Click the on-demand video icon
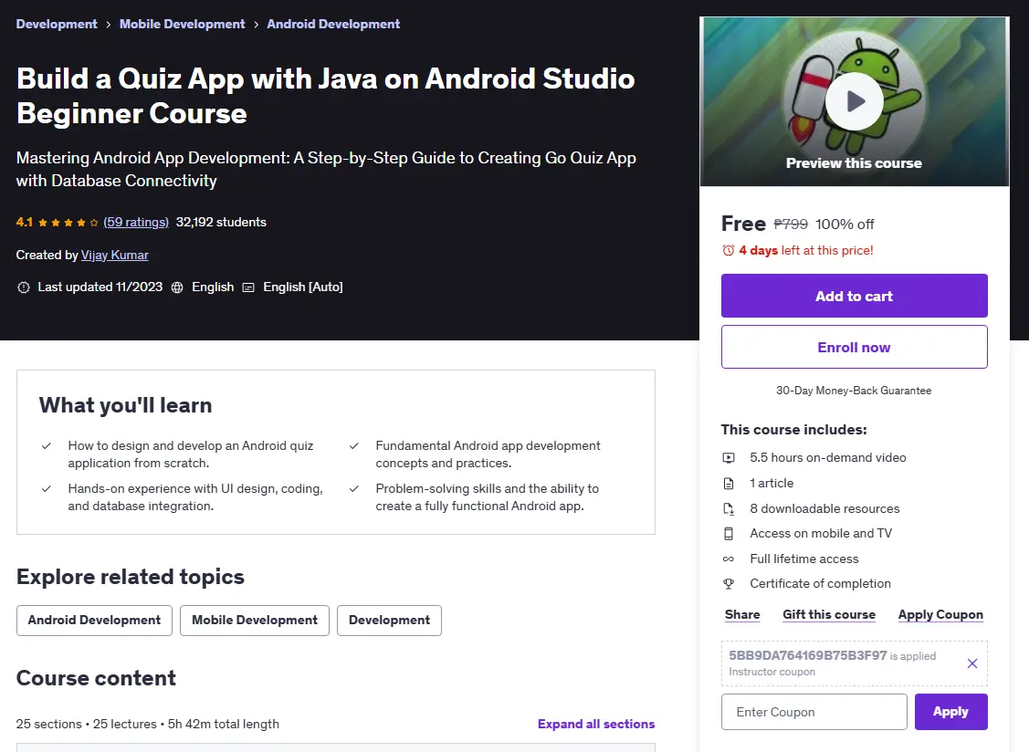The width and height of the screenshot is (1029, 752). pyautogui.click(x=729, y=458)
